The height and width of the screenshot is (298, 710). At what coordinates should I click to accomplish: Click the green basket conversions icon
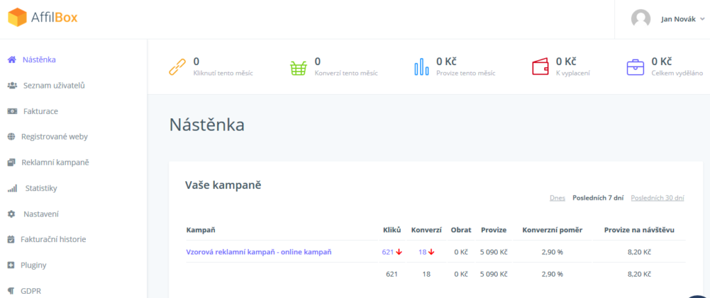pos(298,67)
